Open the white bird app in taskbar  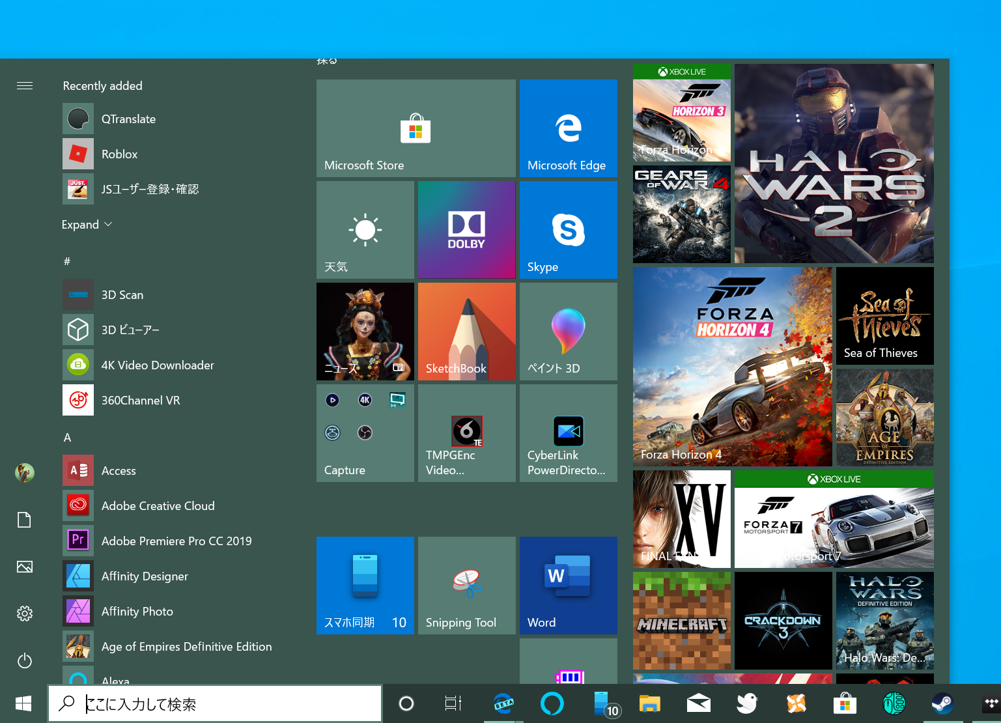tap(747, 703)
